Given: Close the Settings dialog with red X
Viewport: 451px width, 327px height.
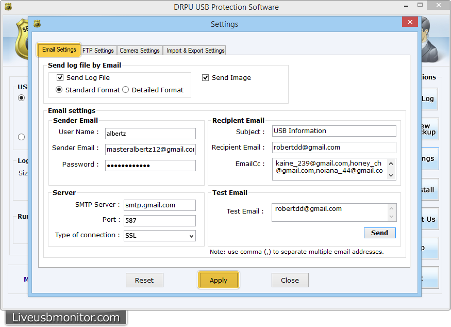Looking at the screenshot, I should (410, 22).
